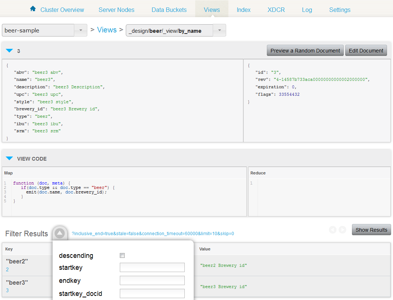Focus the startkey input field

(152, 267)
